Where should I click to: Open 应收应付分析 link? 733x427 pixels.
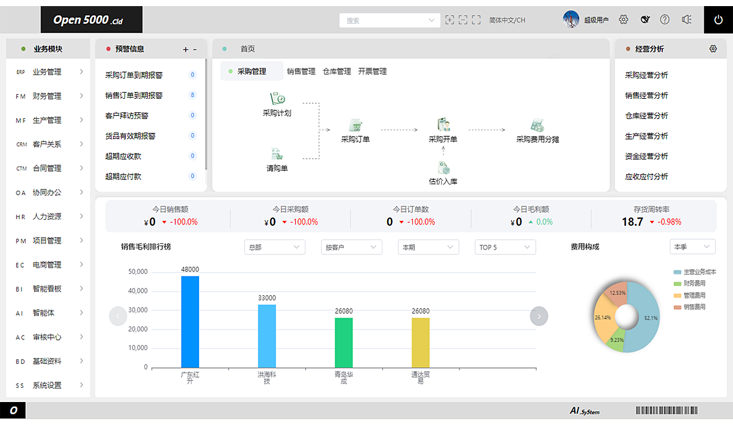point(646,176)
